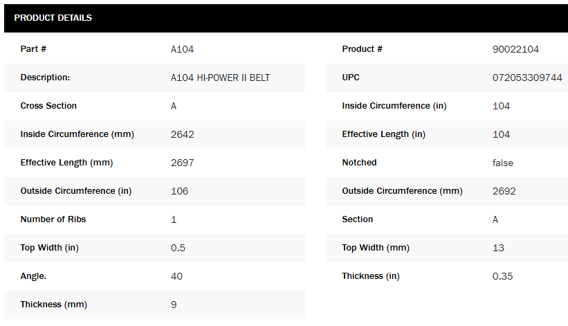The width and height of the screenshot is (568, 326).
Task: Click the UPC value 072053309744
Action: [526, 78]
